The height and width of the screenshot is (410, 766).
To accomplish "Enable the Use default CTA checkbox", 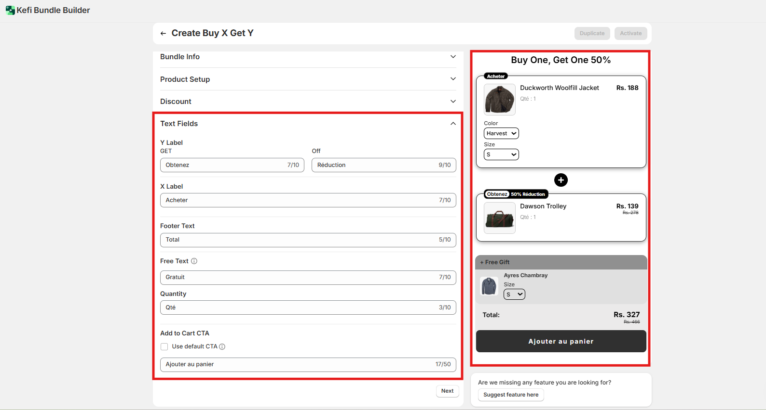I will click(x=164, y=346).
